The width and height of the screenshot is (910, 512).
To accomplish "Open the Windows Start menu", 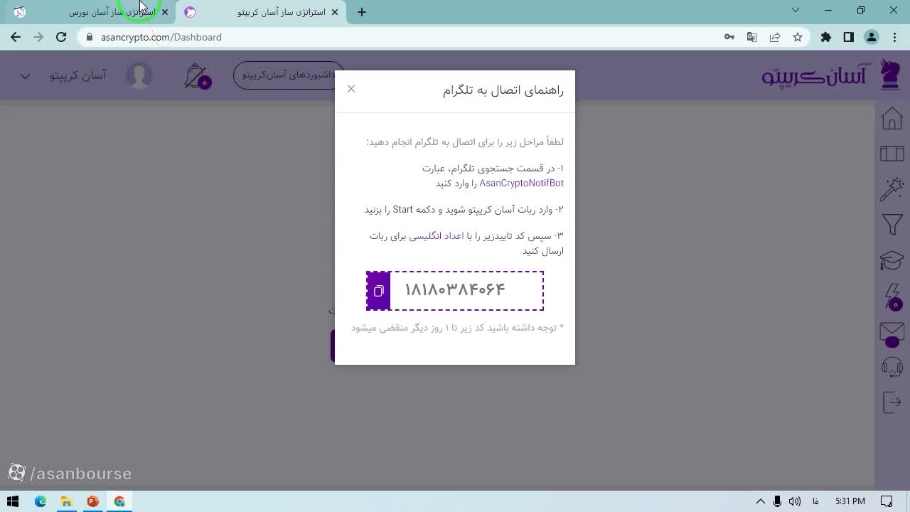I will point(13,501).
